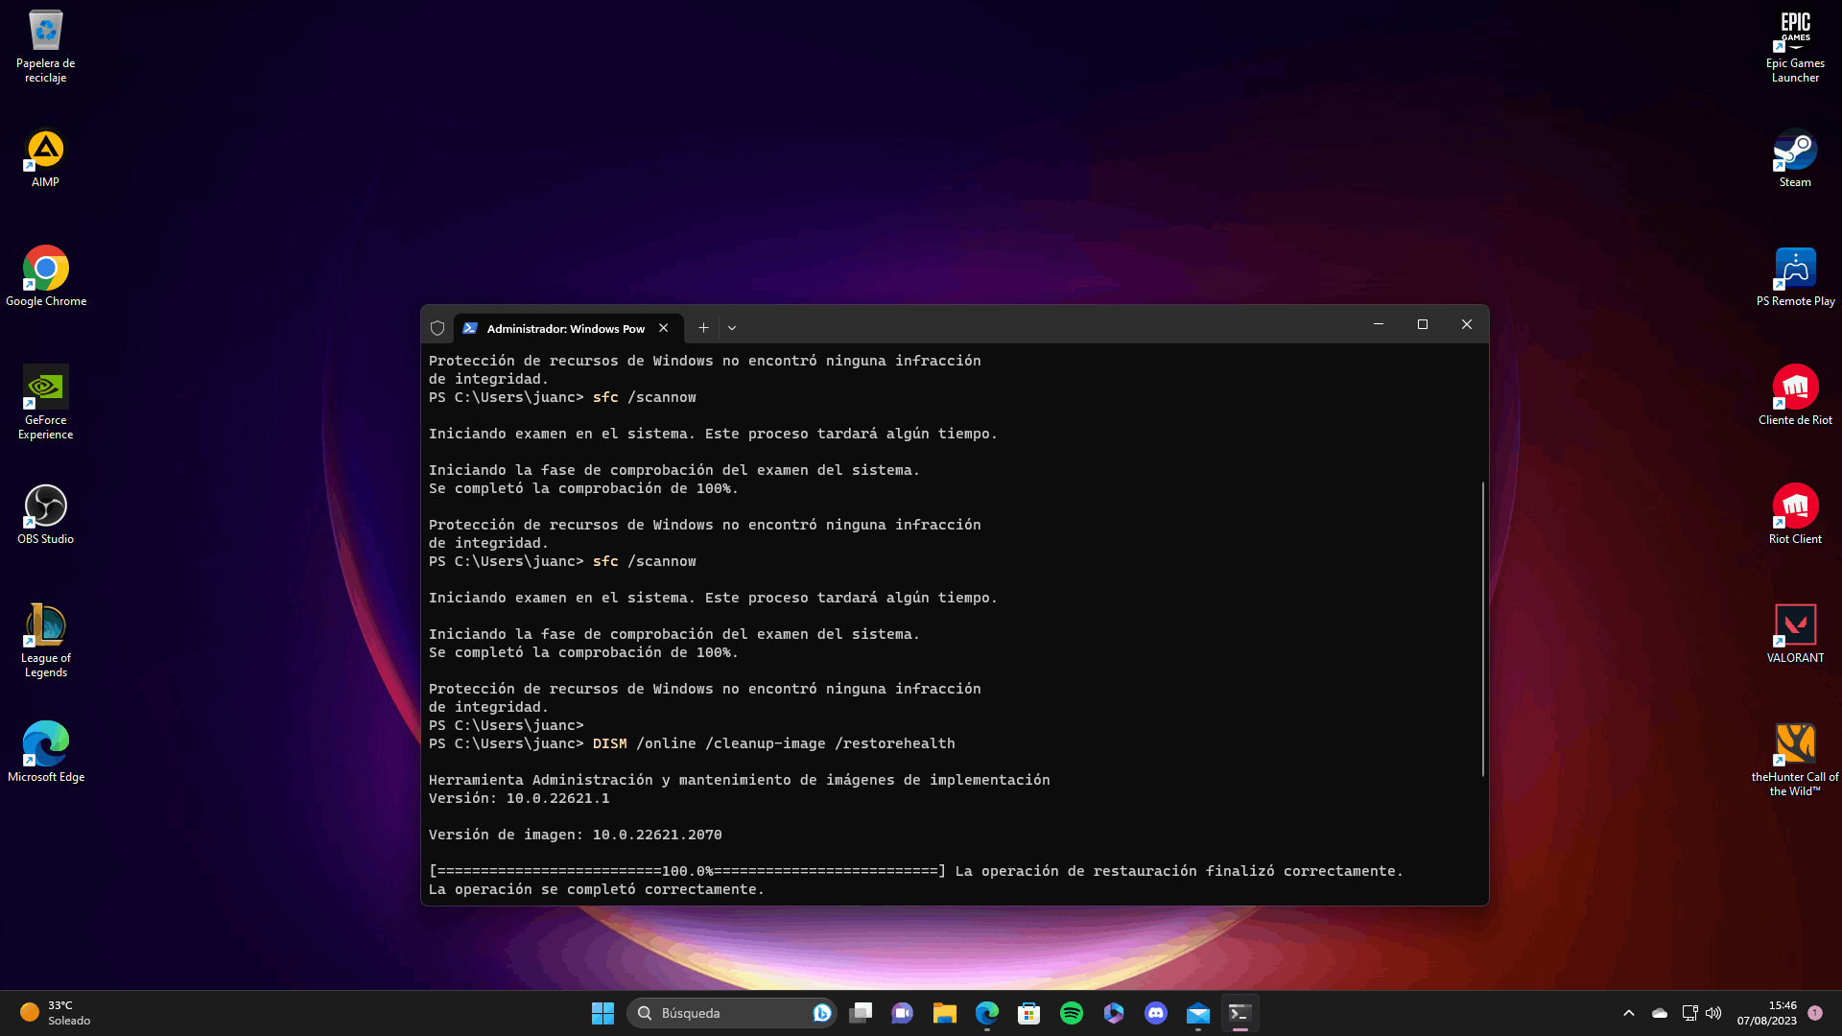Select the Steam desktop shortcut
Image resolution: width=1842 pixels, height=1036 pixels.
[x=1795, y=158]
